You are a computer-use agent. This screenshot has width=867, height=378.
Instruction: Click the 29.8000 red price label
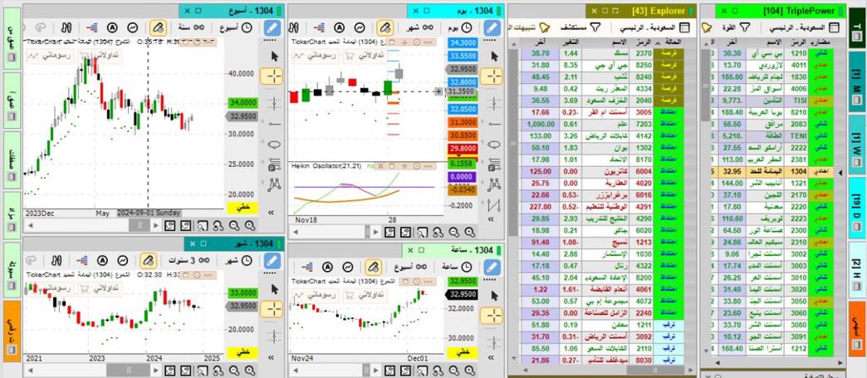463,149
